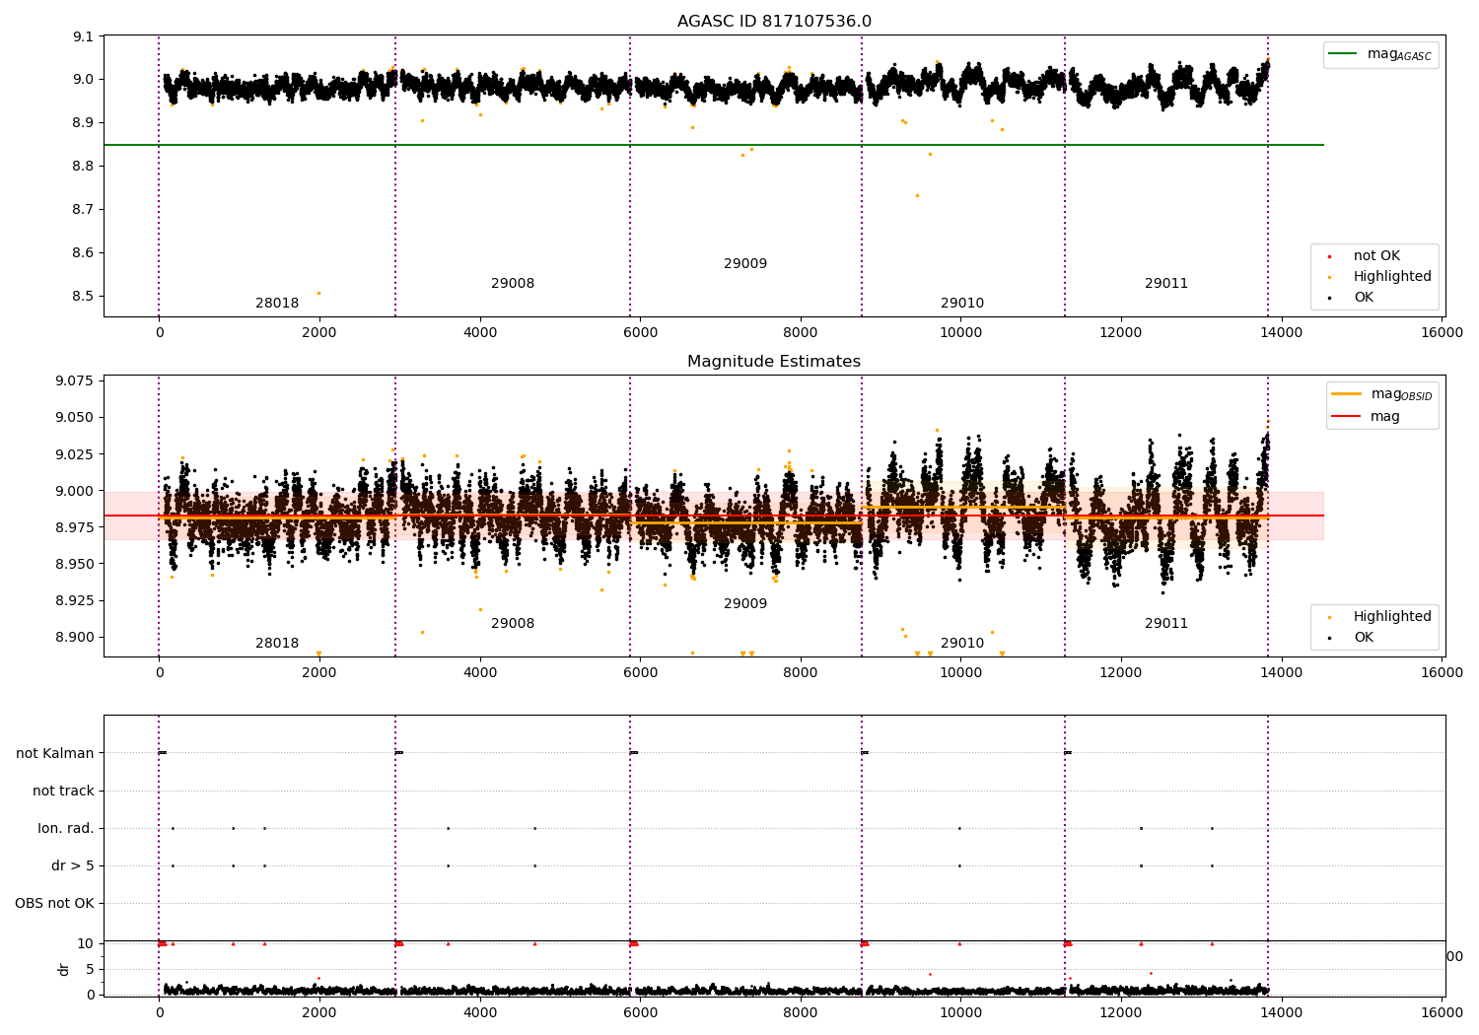Click obsid label 29011 in the top plot
Screen dimensions: 1479x1035
pyautogui.click(x=1166, y=284)
